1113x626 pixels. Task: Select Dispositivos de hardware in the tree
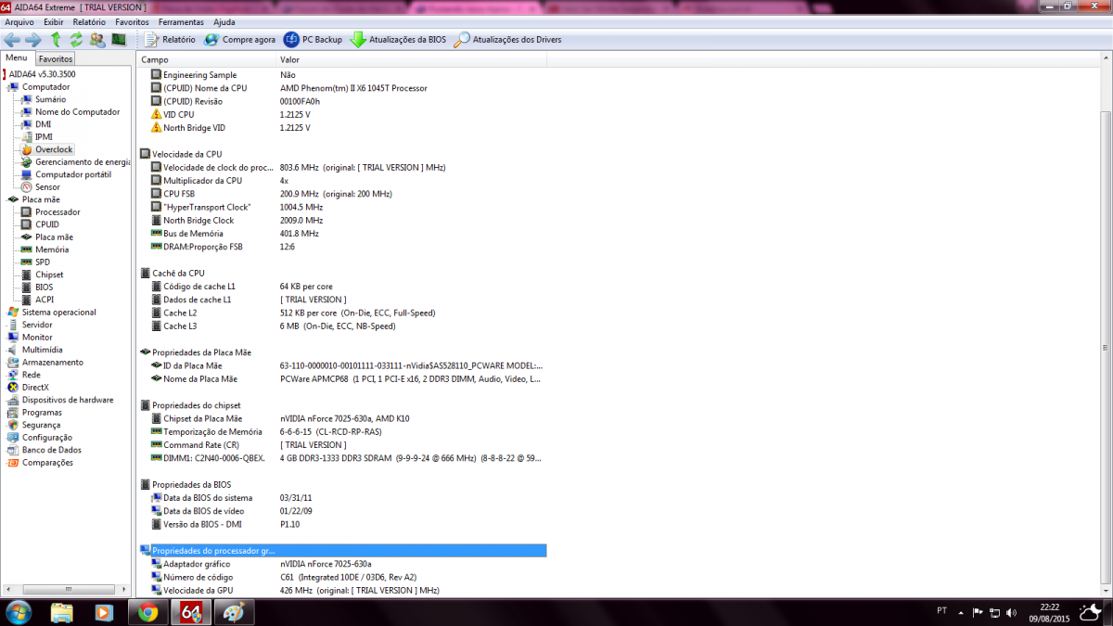(68, 400)
